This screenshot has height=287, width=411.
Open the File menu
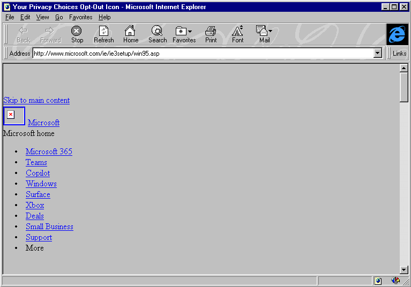10,17
